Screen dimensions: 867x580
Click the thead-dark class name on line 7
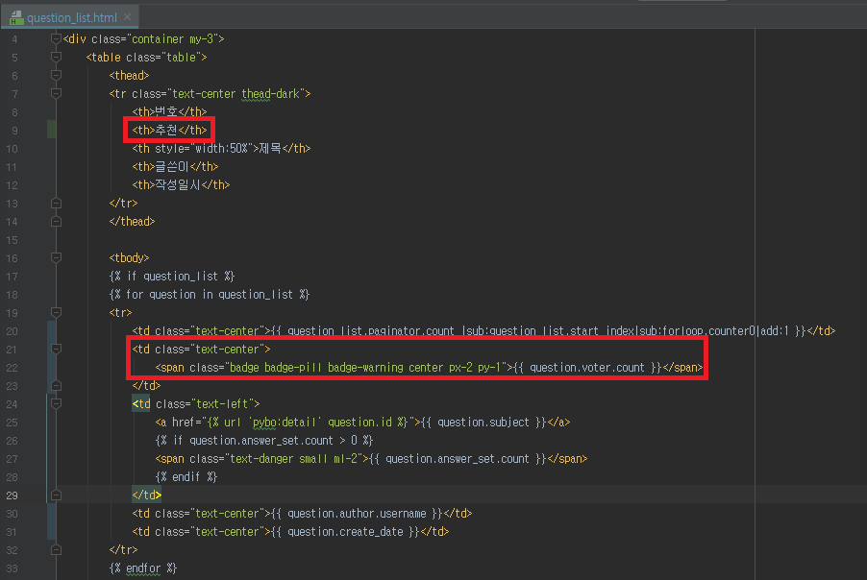click(270, 94)
